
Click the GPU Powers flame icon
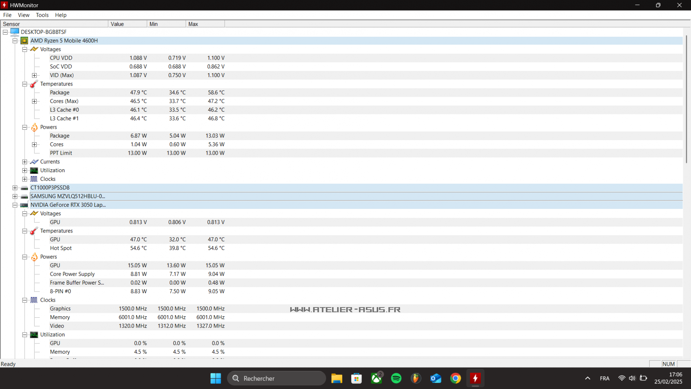click(34, 257)
